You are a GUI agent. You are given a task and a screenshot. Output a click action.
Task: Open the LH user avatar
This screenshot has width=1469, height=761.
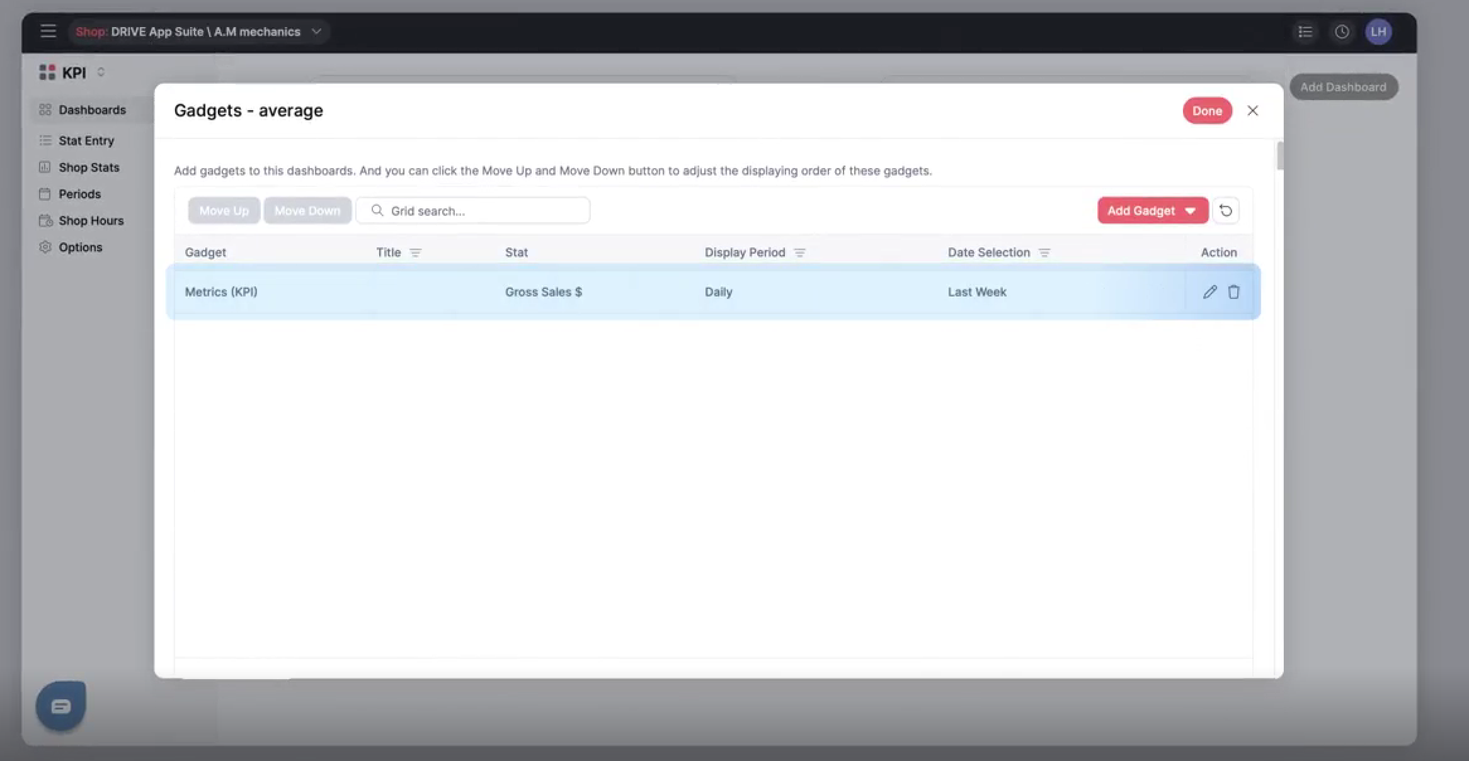click(x=1378, y=31)
